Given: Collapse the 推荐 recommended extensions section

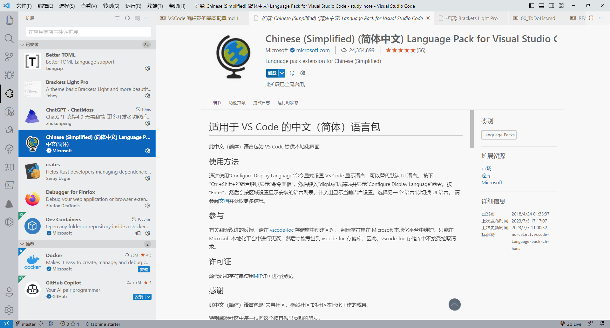Looking at the screenshot, I should coord(87,244).
